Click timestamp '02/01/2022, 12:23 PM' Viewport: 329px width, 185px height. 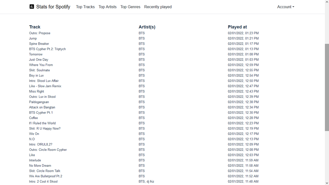point(243,123)
